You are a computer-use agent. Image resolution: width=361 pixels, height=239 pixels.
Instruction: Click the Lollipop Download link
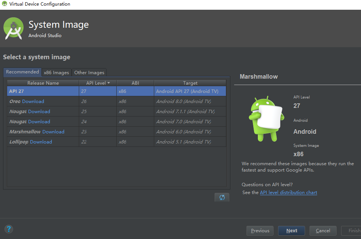coord(41,142)
